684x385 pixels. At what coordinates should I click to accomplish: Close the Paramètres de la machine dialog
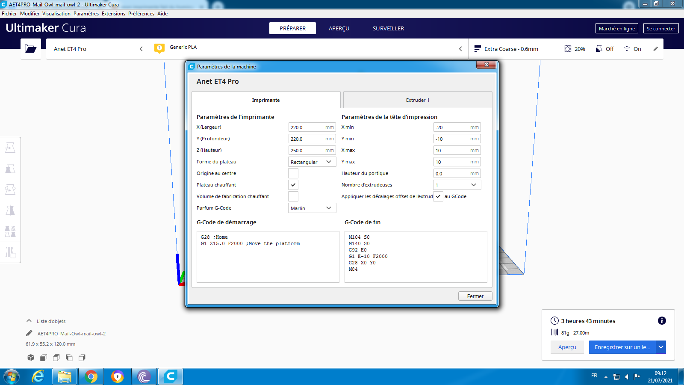[x=486, y=65]
